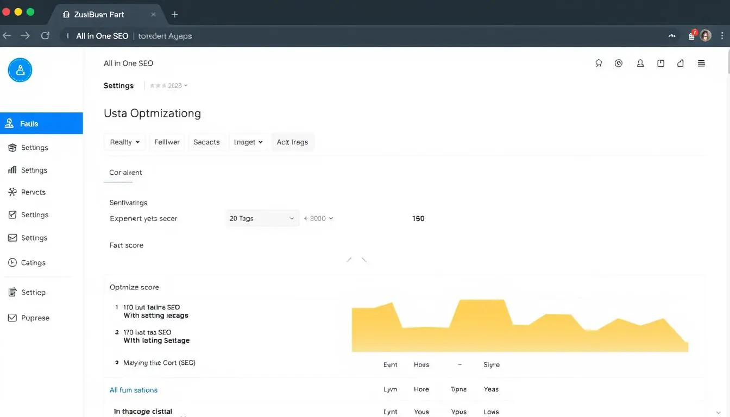Image resolution: width=730 pixels, height=417 pixels.
Task: Open the Fauls sidebar item
Action: [41, 123]
